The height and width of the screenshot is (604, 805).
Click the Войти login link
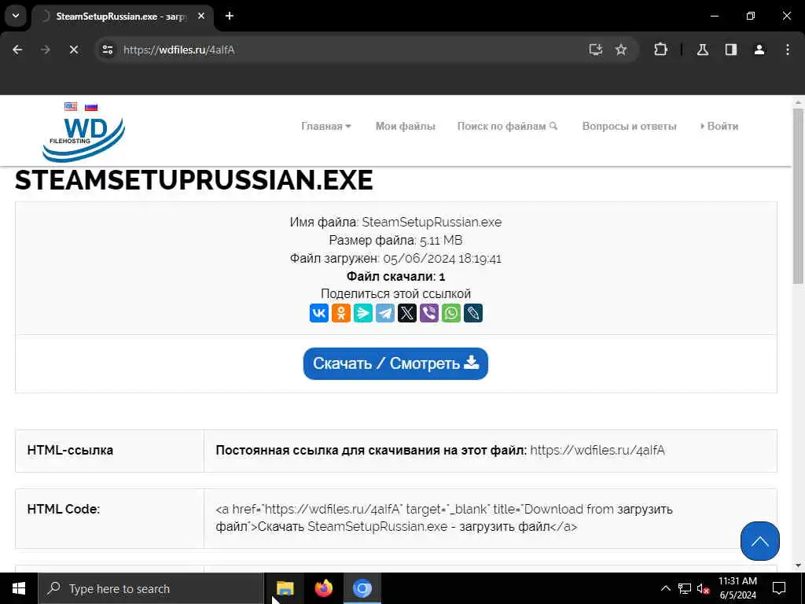[x=719, y=127]
